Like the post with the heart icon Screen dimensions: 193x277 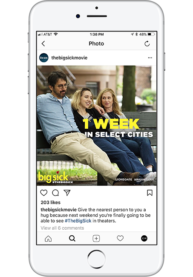(44, 193)
